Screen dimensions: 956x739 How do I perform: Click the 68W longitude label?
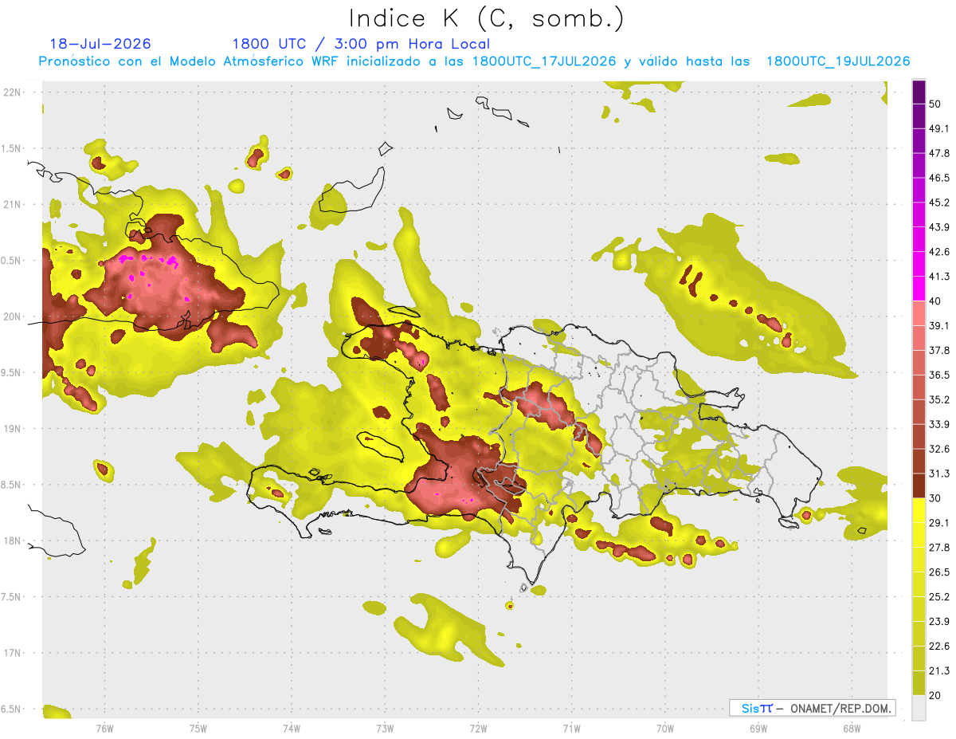click(851, 728)
